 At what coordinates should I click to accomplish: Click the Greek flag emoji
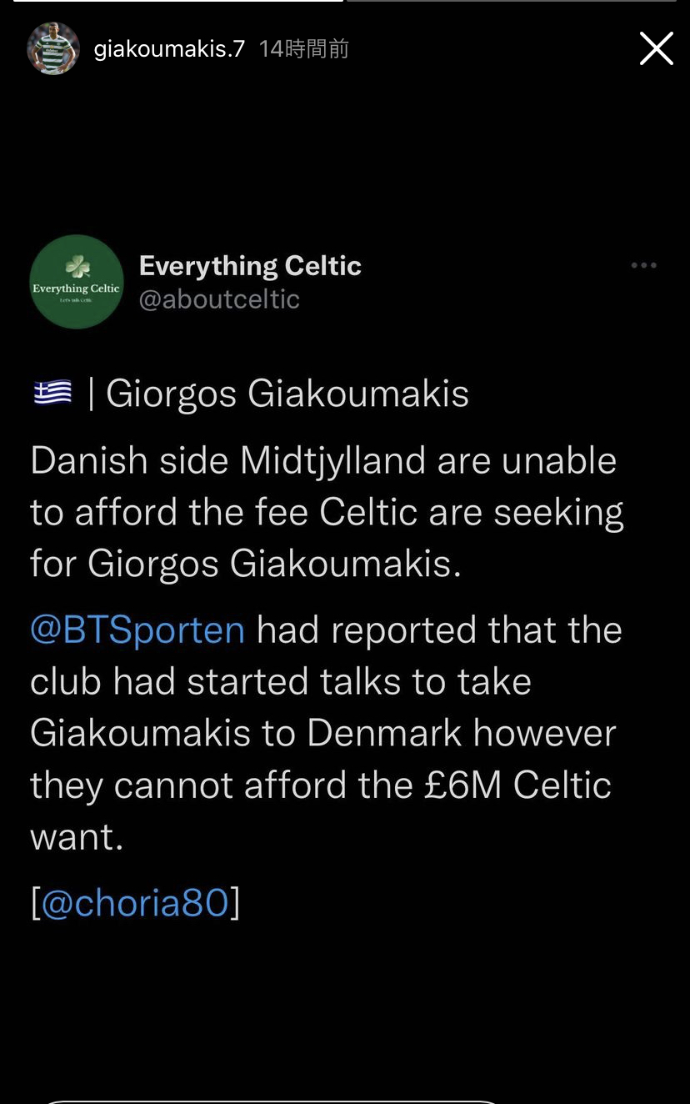(x=52, y=393)
